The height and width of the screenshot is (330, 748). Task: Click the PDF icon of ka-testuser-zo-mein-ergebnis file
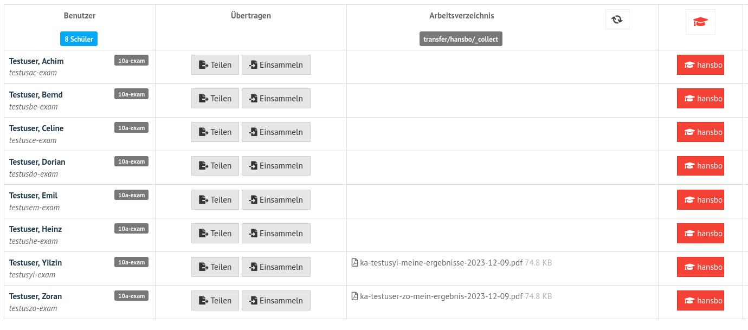pyautogui.click(x=355, y=296)
